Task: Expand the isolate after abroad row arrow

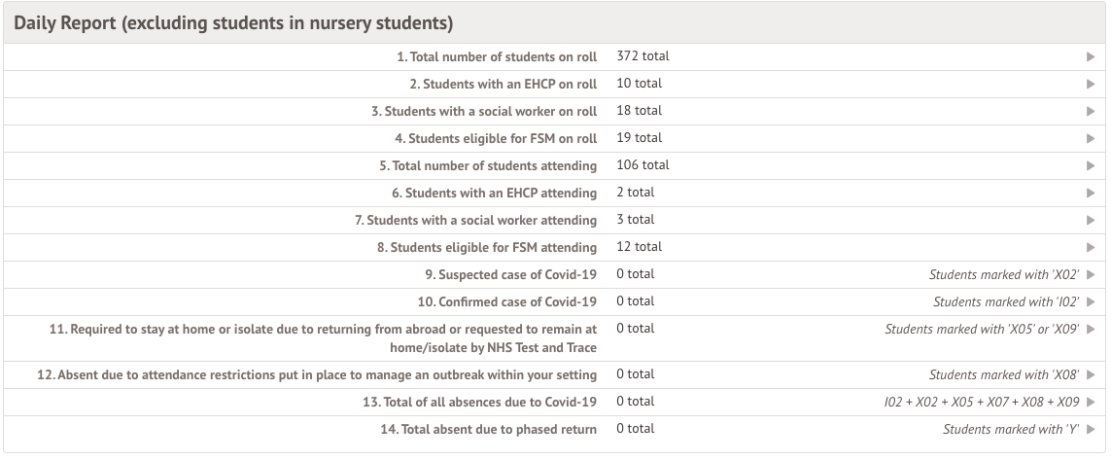Action: pos(1091,330)
